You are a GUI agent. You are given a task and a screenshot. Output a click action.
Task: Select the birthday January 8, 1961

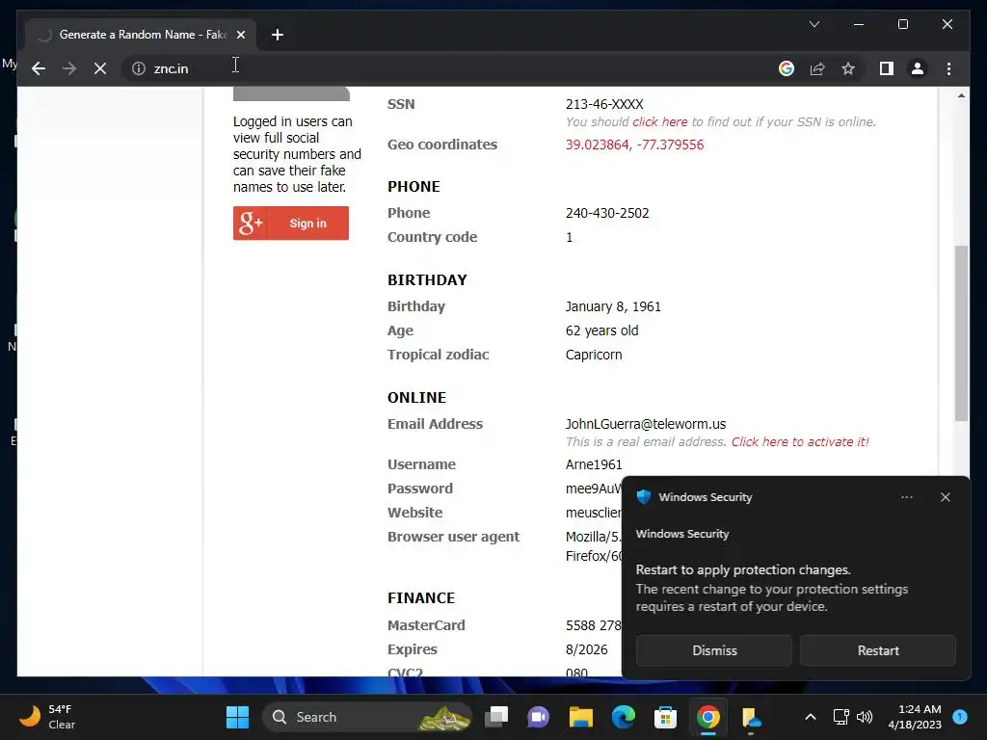(x=613, y=306)
